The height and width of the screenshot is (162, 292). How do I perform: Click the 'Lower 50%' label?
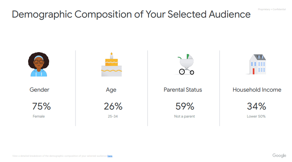pyautogui.click(x=256, y=116)
